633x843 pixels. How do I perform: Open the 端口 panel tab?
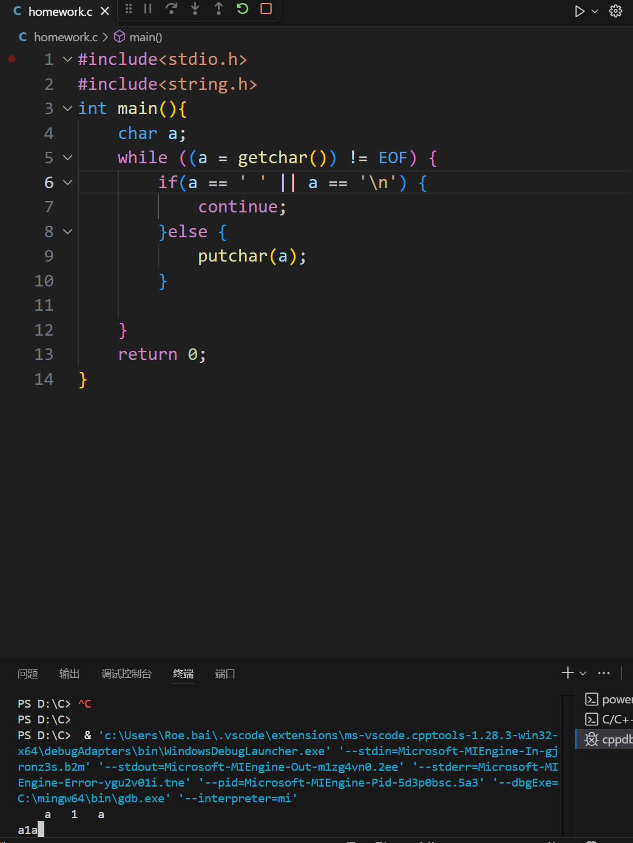click(225, 674)
